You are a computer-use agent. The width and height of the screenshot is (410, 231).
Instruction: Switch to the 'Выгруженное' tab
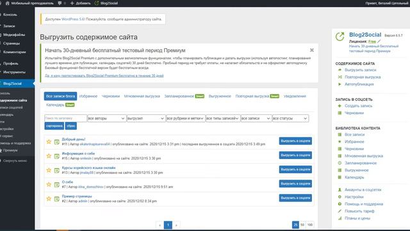(220, 96)
